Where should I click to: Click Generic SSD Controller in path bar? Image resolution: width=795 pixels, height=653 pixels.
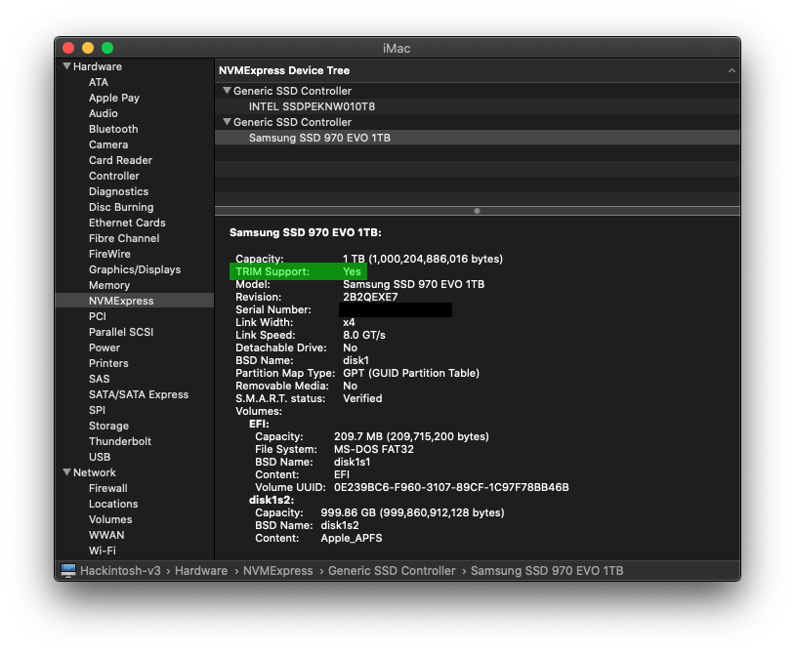pos(392,571)
